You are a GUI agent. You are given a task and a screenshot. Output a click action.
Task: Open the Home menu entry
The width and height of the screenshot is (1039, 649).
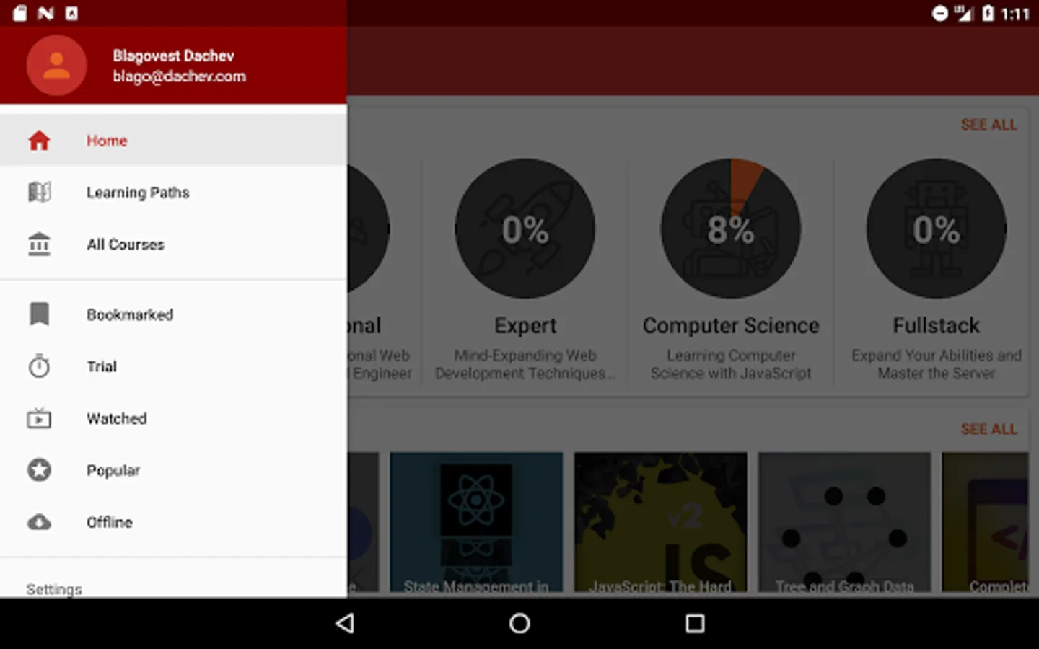pyautogui.click(x=173, y=141)
